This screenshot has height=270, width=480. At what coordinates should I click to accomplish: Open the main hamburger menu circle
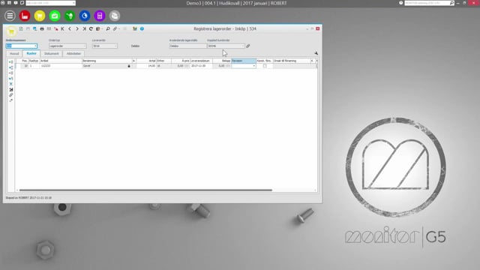tap(10, 16)
